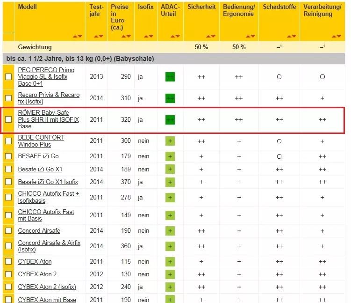Viewport: 351px width, 303px height.
Task: Click ADAC + badge in Concord Airsafe & Airfix row
Action: [x=170, y=246]
